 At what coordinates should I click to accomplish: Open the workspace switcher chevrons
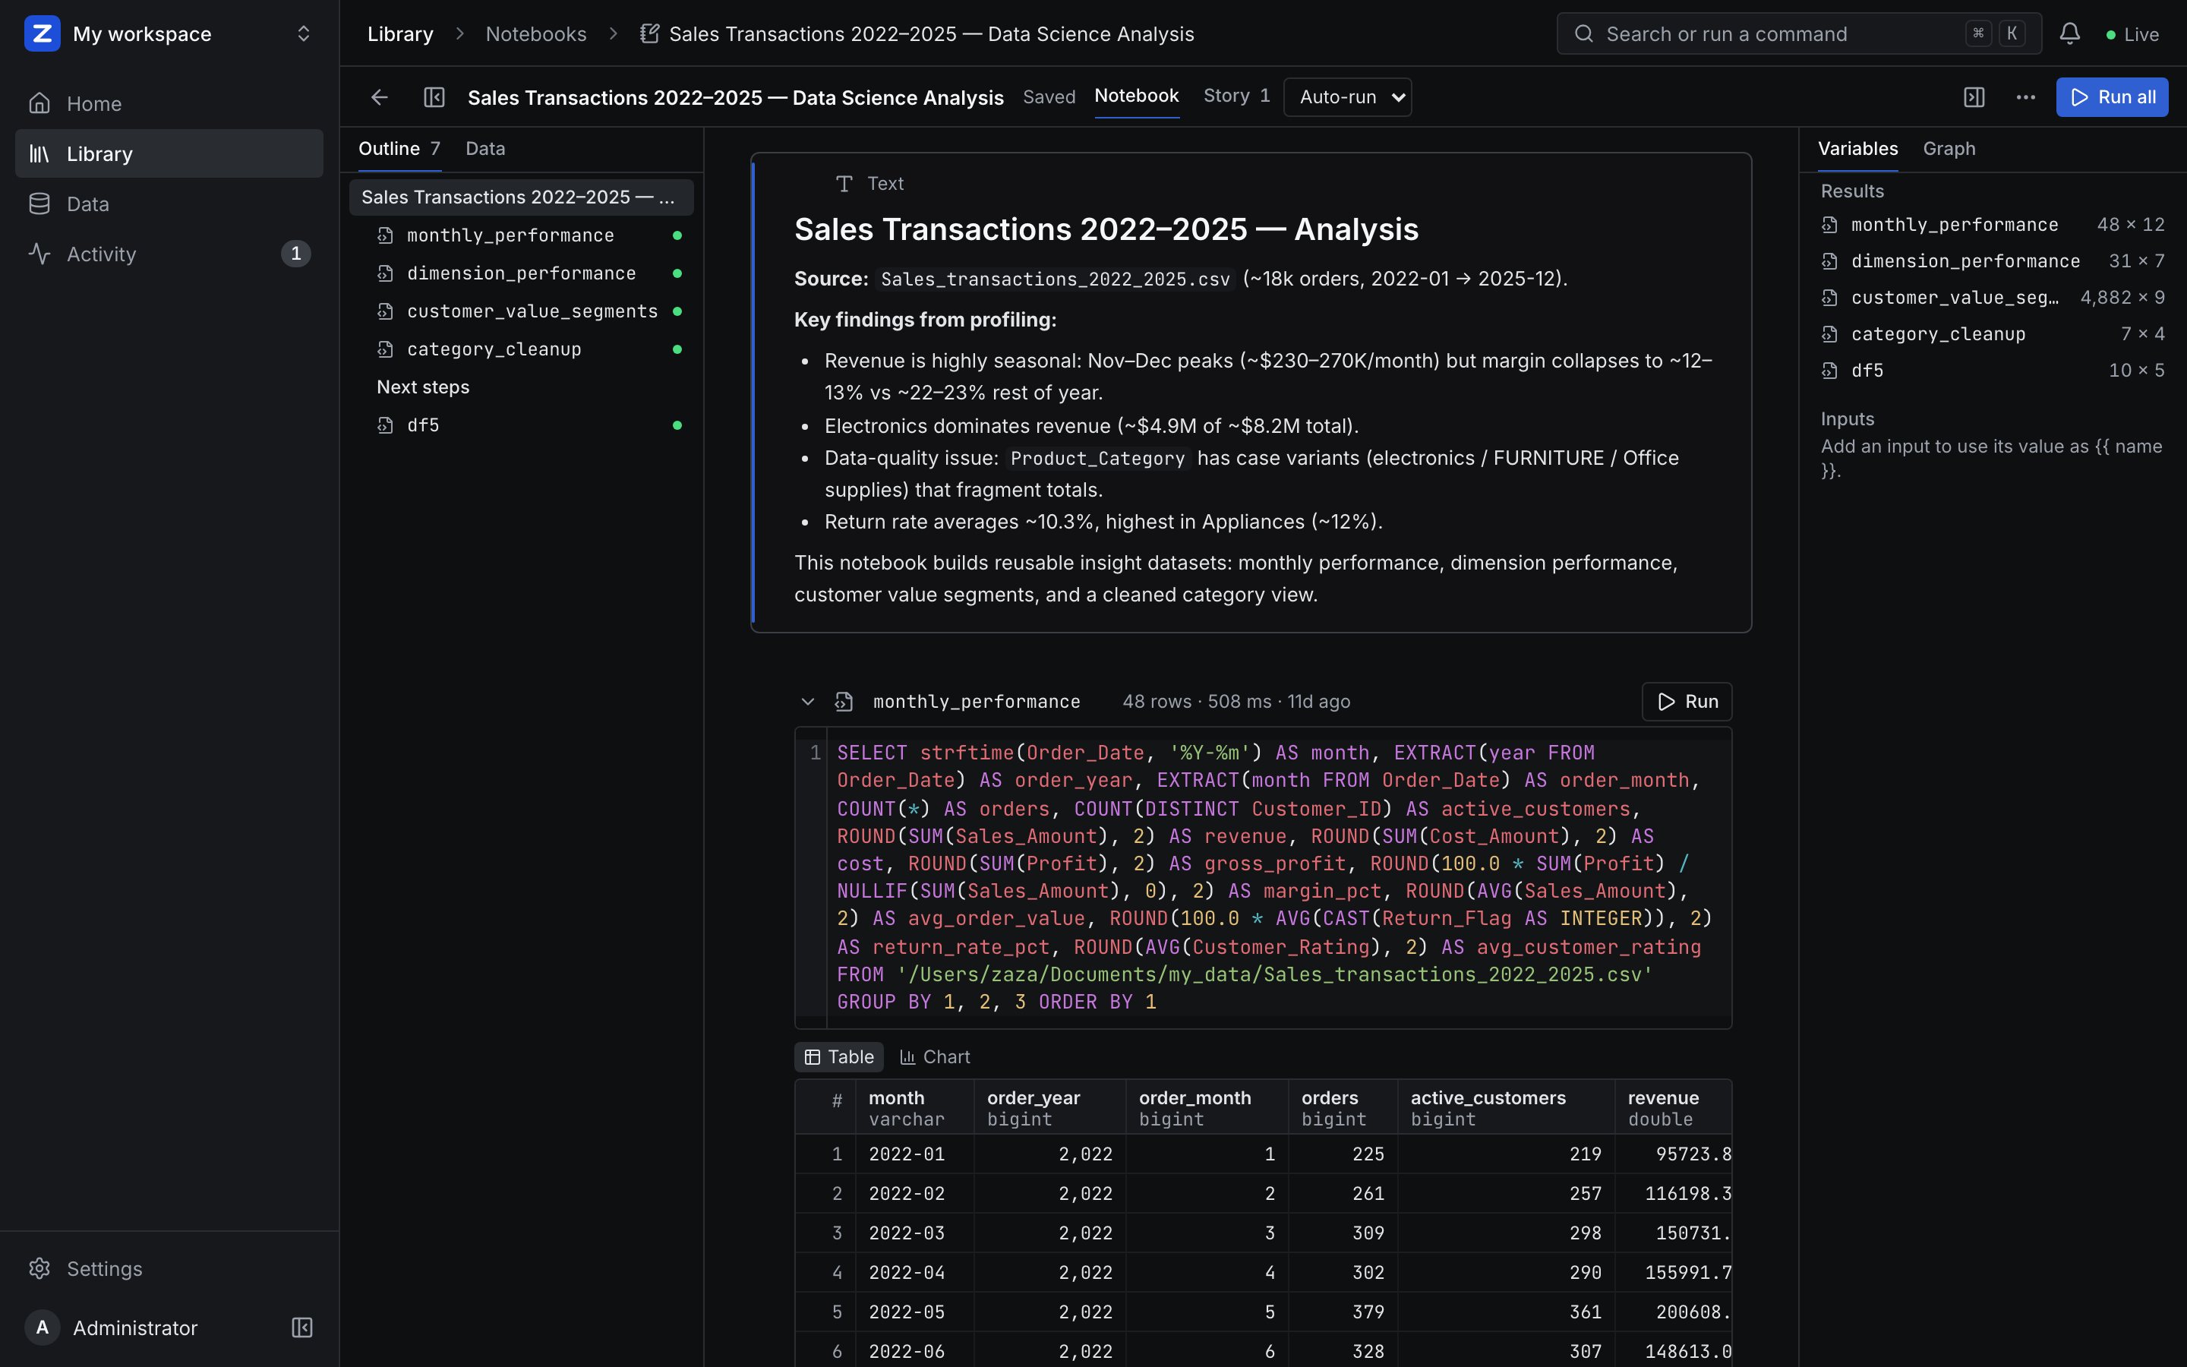[x=304, y=33]
